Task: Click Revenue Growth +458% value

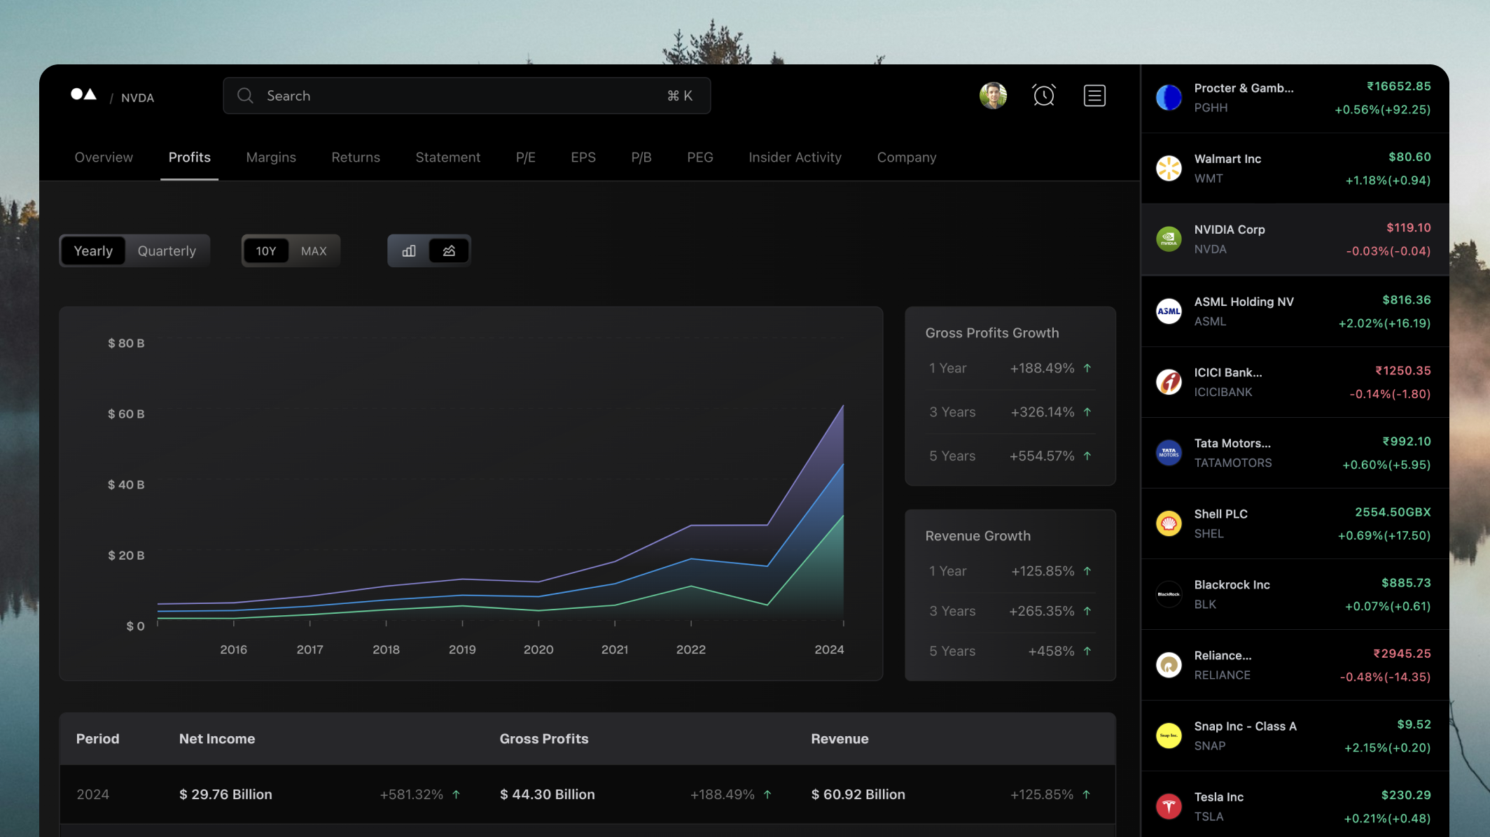Action: (1051, 651)
